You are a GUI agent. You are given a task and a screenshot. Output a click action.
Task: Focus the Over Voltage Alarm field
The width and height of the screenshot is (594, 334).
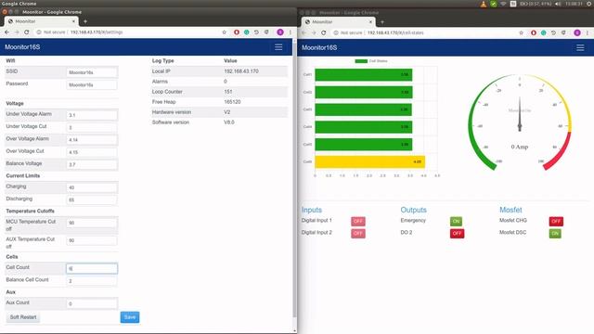pos(92,140)
